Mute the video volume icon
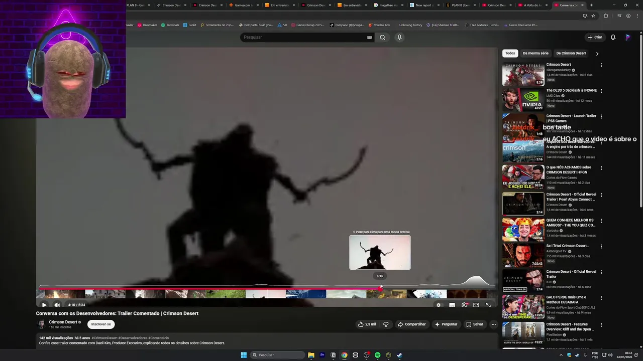Image resolution: width=643 pixels, height=361 pixels. (x=57, y=305)
